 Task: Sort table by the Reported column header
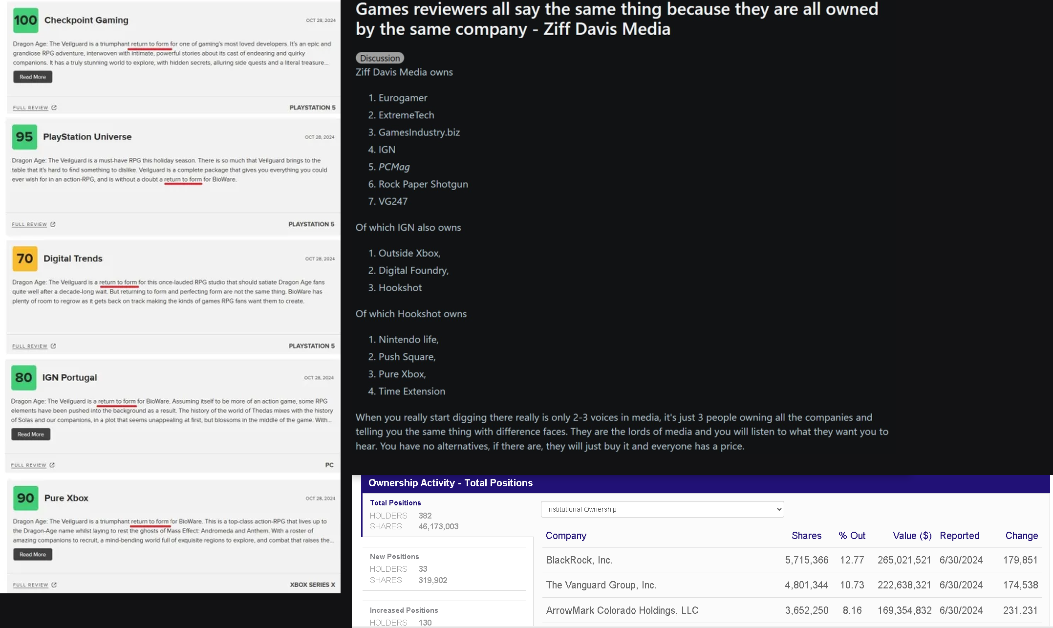point(960,536)
